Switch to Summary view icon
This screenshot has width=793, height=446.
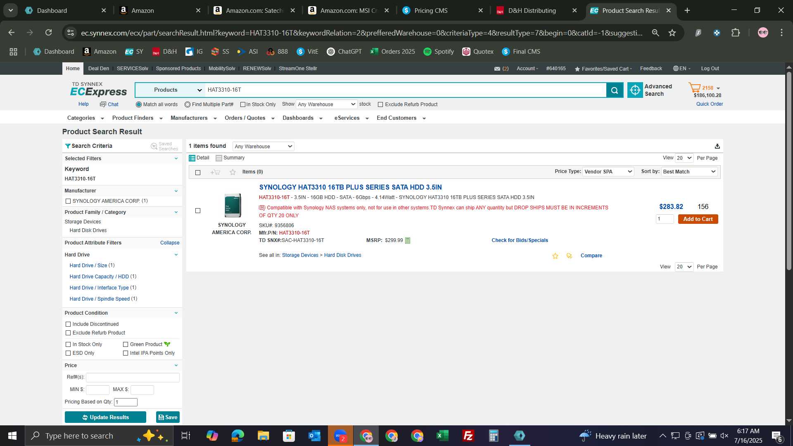click(219, 158)
